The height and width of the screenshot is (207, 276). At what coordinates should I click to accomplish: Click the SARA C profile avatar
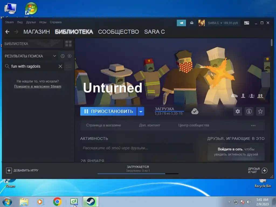click(x=202, y=23)
